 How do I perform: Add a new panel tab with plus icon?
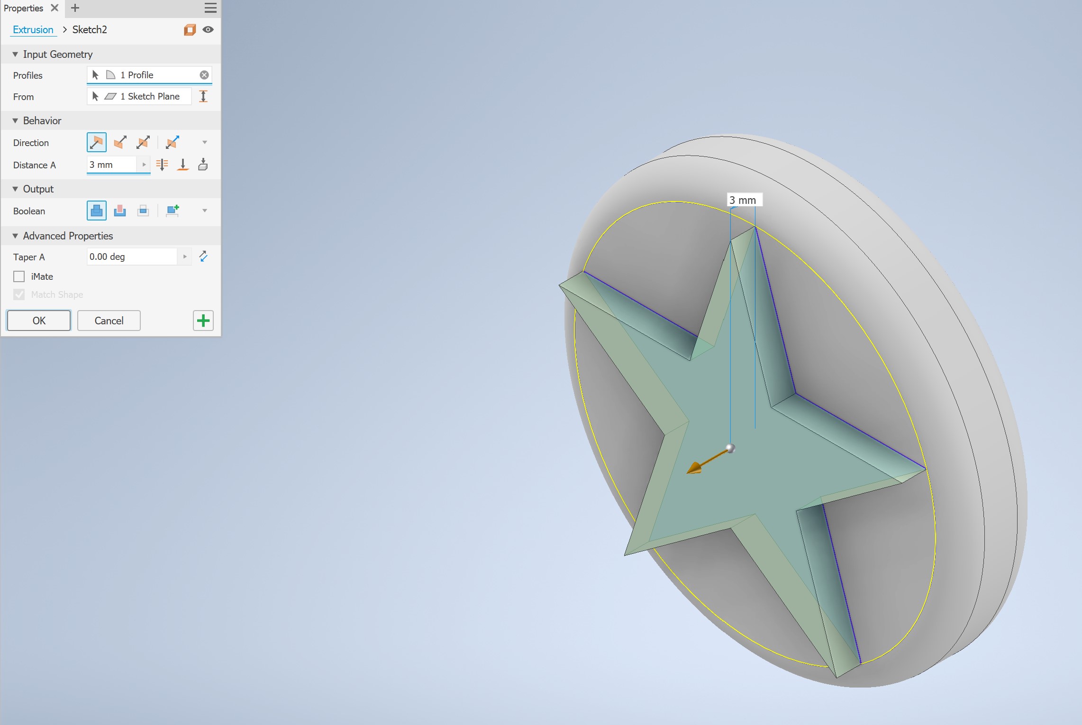point(75,8)
